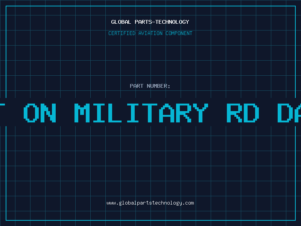301x226 pixels.
Task: Click the large letter M of MILITARY
Action: pos(82,113)
